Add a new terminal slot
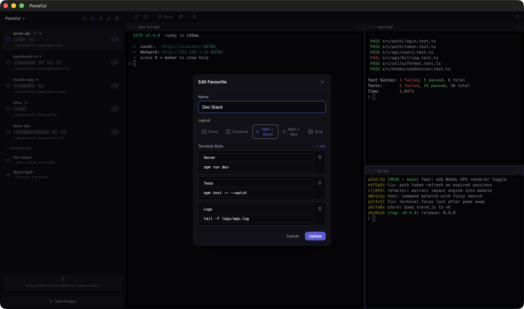This screenshot has height=309, width=524. click(x=320, y=146)
